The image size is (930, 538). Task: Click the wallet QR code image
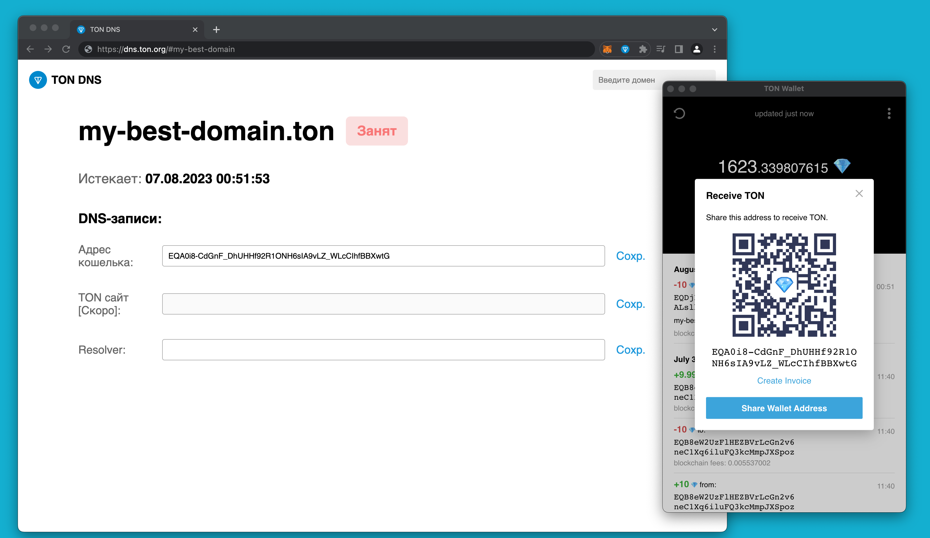tap(784, 285)
